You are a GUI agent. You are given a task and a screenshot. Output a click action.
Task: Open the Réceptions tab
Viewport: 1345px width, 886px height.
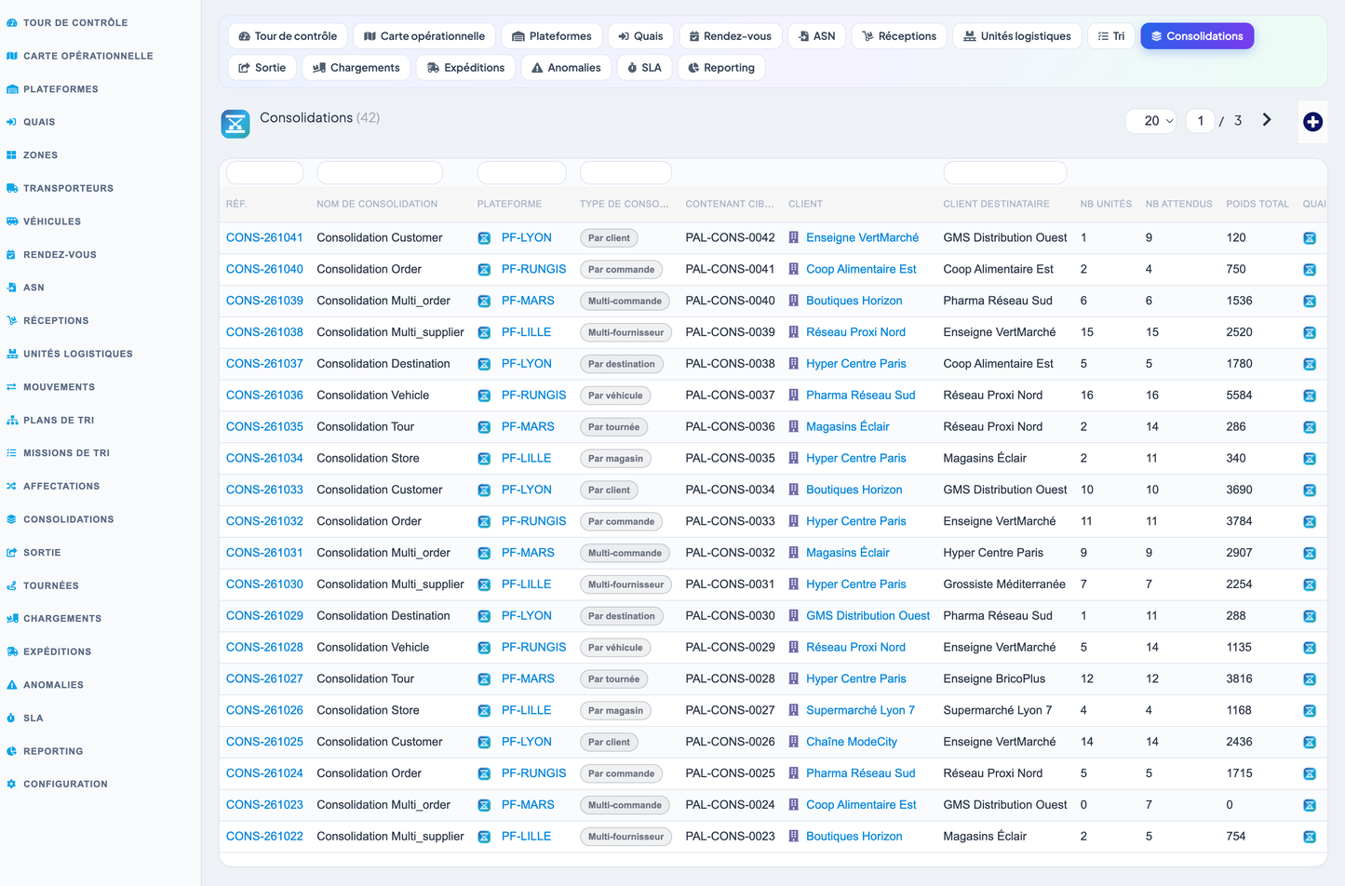899,36
